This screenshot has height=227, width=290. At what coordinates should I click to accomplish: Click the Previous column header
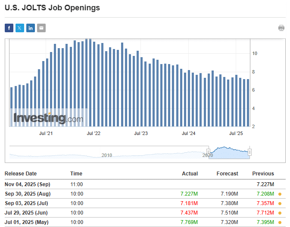[263, 174]
